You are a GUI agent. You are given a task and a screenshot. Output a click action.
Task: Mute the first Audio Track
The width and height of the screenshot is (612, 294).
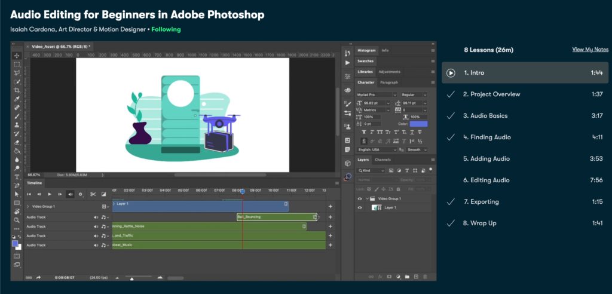(x=96, y=217)
